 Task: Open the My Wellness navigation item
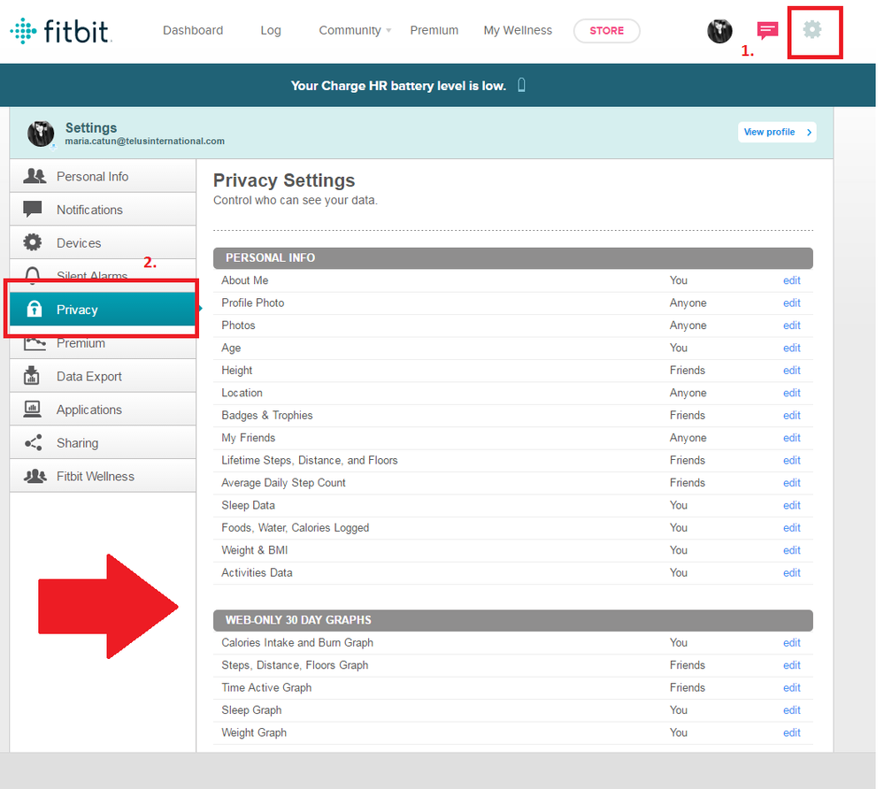[x=518, y=30]
